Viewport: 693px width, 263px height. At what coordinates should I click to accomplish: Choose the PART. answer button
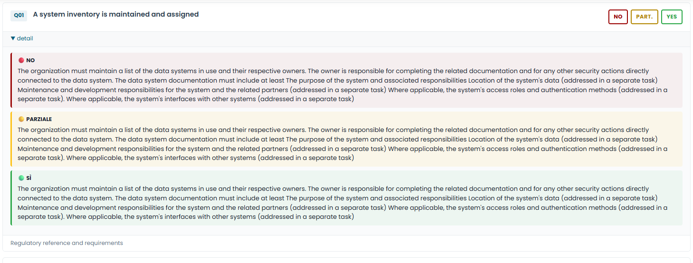[x=644, y=17]
